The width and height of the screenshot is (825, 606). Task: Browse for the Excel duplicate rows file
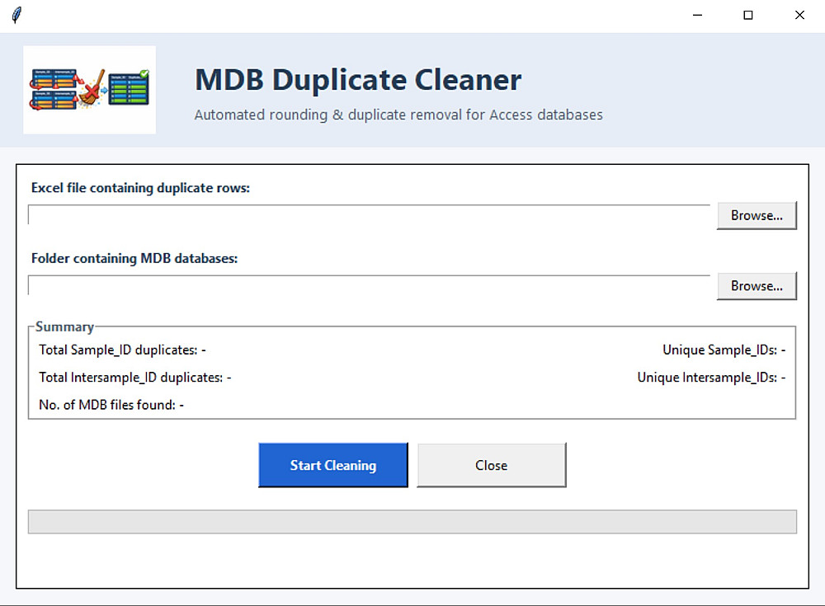point(757,216)
